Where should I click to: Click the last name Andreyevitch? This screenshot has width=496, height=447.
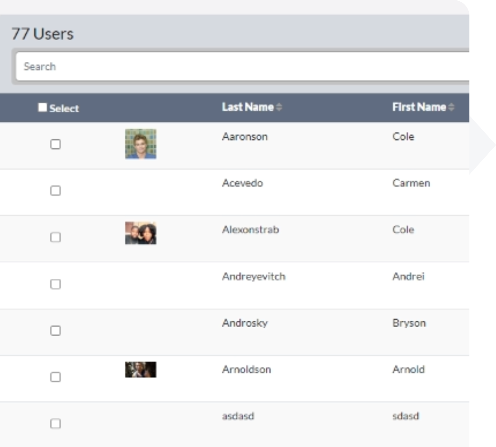click(253, 276)
